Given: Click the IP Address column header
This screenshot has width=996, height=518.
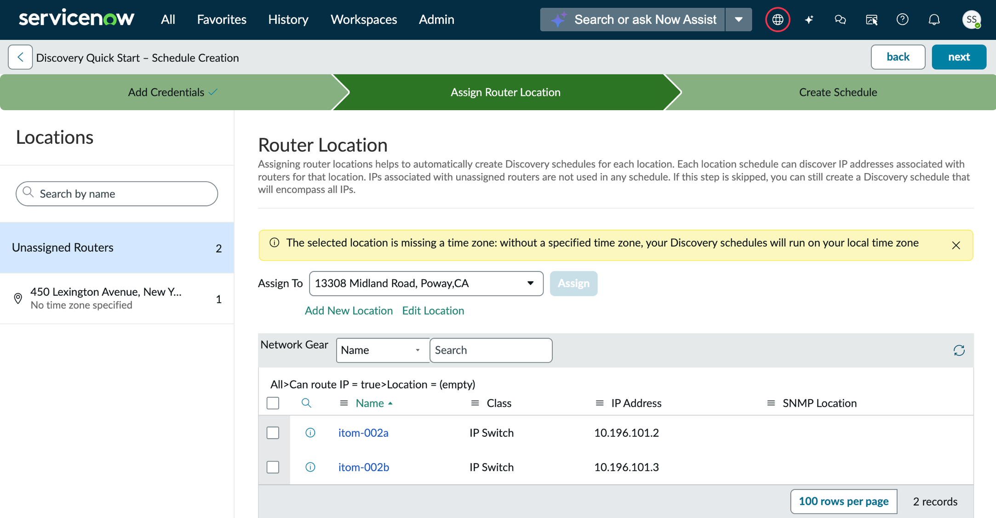Looking at the screenshot, I should coord(636,403).
